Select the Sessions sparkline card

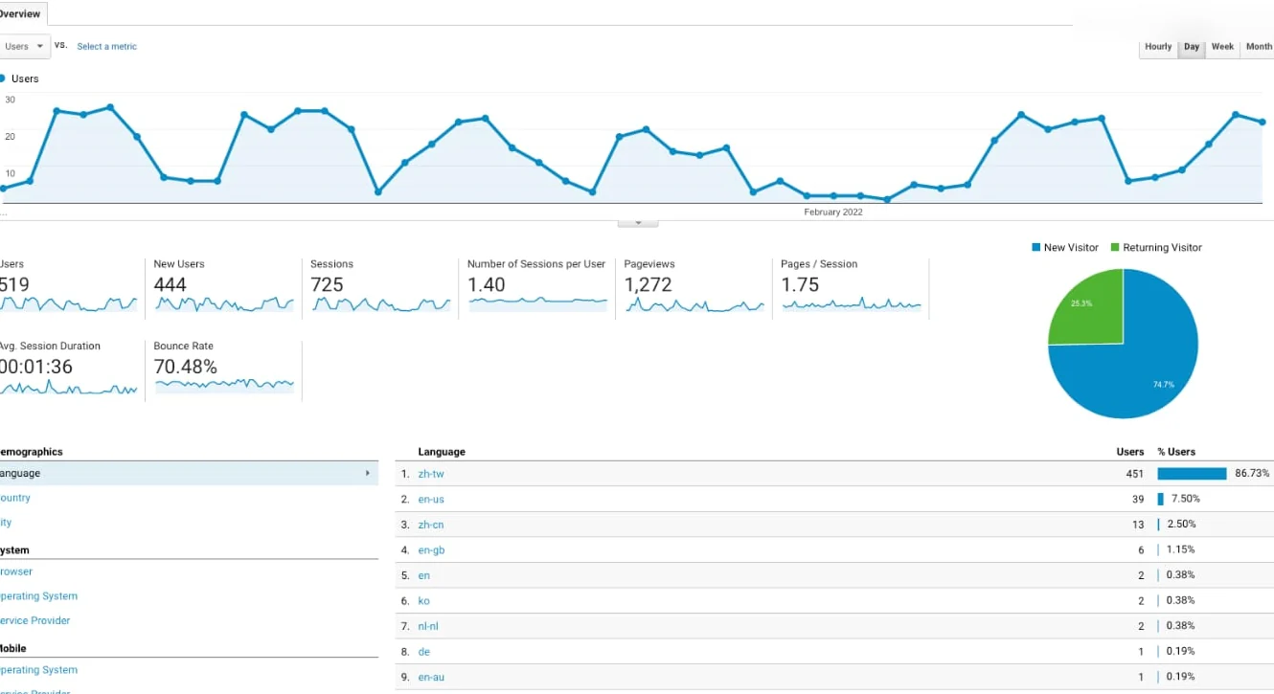point(380,286)
